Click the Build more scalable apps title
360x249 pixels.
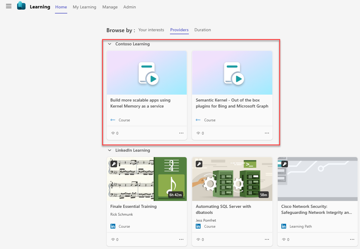(140, 103)
